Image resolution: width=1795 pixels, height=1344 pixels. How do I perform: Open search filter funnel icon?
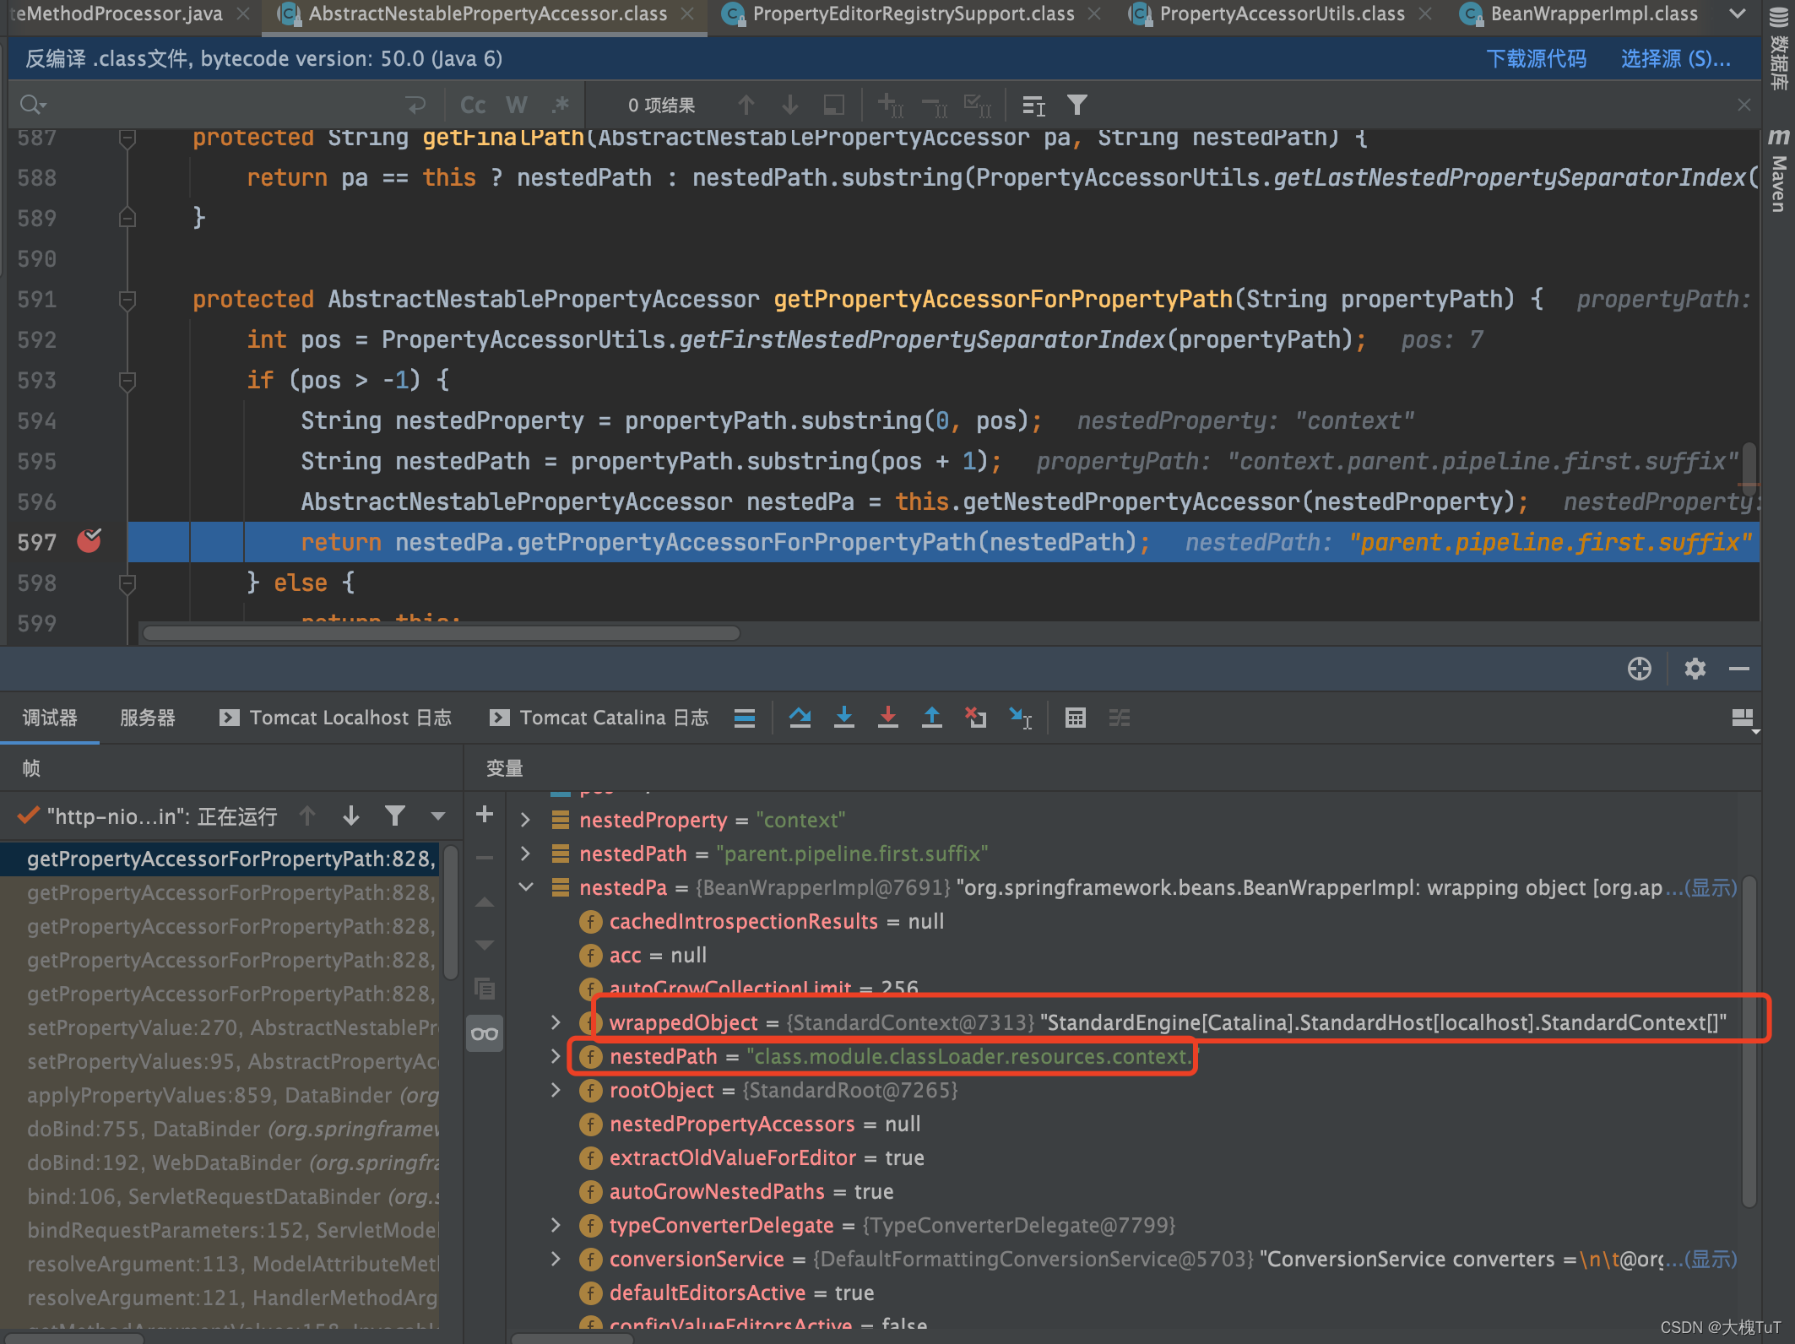[x=1076, y=105]
